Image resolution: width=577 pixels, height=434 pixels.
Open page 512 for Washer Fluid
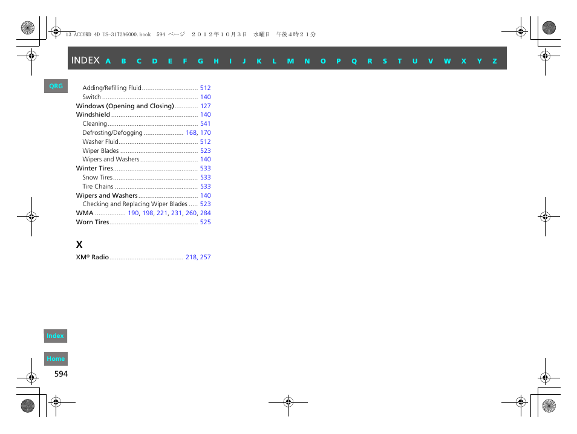(205, 141)
